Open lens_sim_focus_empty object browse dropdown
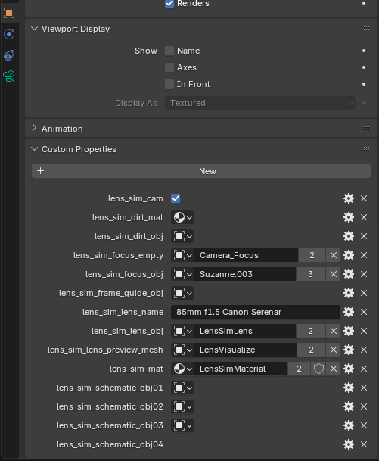This screenshot has height=461, width=379. pos(182,255)
